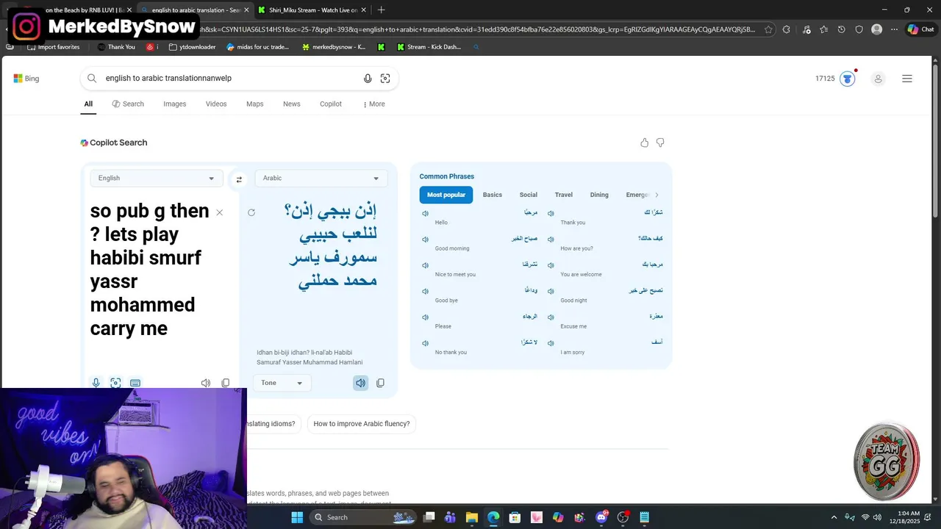Open visual search camera icon in search box
This screenshot has height=529, width=941.
point(385,79)
